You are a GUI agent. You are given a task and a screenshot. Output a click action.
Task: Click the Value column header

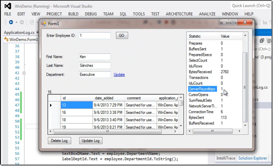click(231, 36)
